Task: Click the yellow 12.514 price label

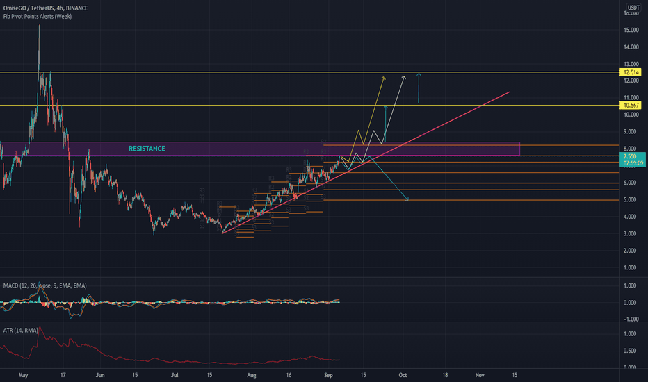Action: [631, 72]
